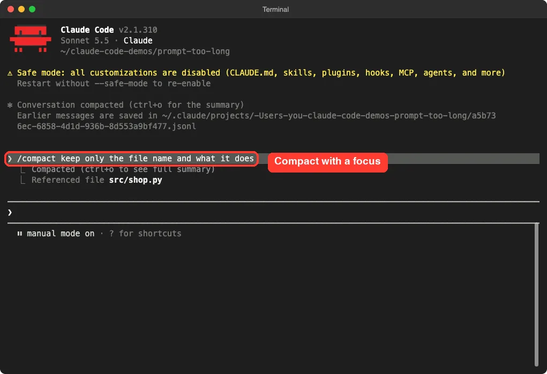
Task: Click the 'Claude' label after Sonnet 5.5
Action: [138, 41]
